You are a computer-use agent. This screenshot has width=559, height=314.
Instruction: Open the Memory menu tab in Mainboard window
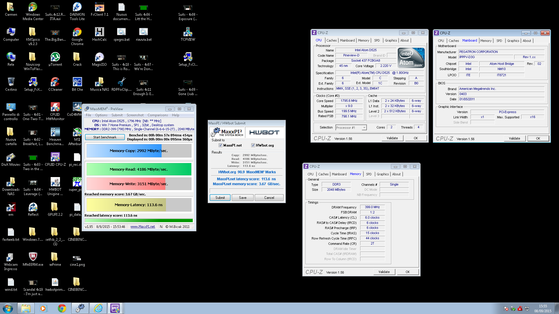tap(486, 41)
